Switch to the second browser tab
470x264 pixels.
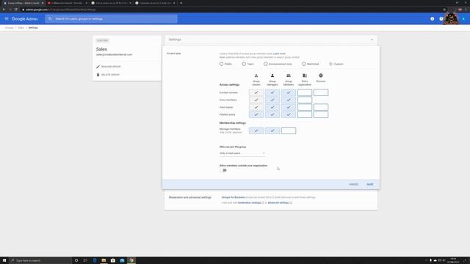tap(67, 3)
